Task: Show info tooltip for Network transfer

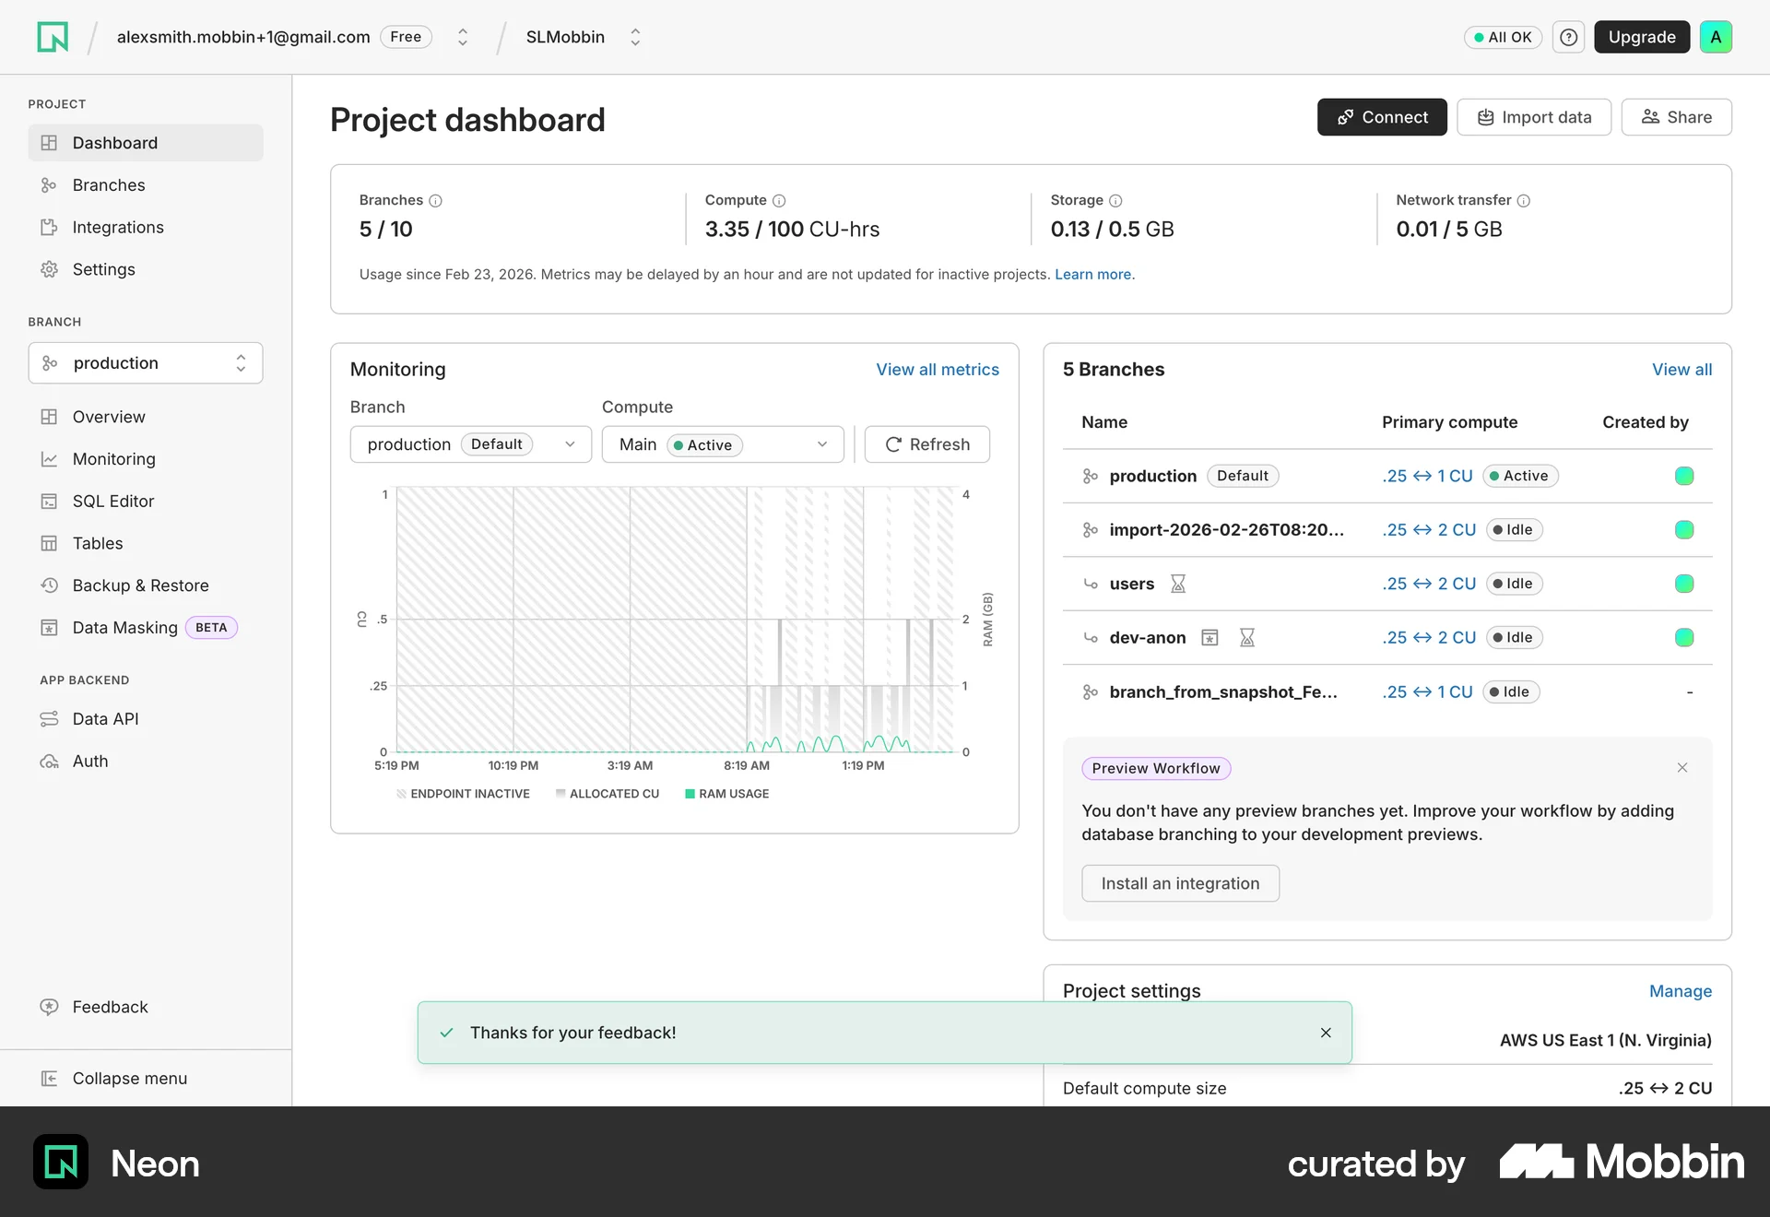Action: tap(1524, 201)
